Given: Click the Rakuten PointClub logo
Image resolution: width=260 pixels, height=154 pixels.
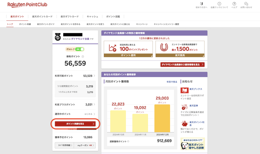Looking at the screenshot, I should pyautogui.click(x=27, y=5).
